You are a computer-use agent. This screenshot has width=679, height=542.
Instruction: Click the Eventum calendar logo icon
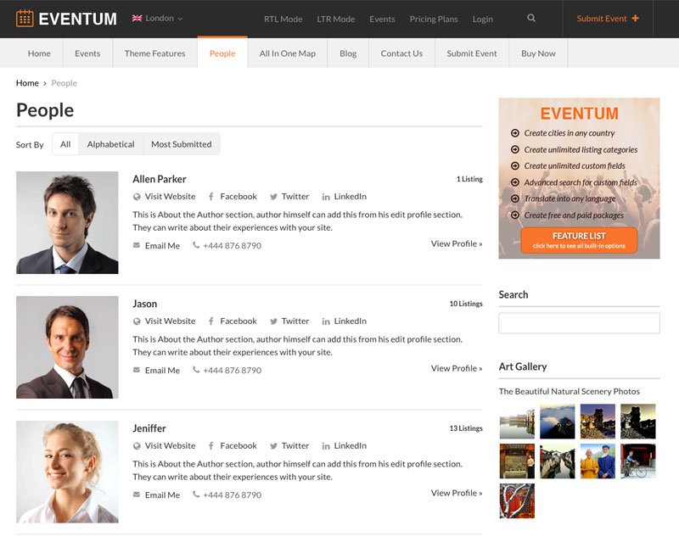(x=27, y=18)
